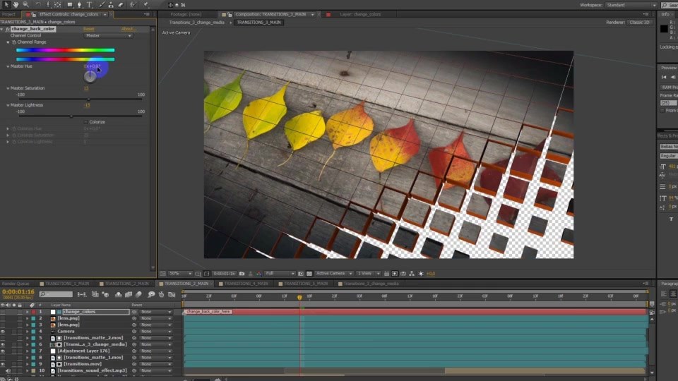Open the Render Queue tab
Screen dimensions: 678x381
pos(16,284)
